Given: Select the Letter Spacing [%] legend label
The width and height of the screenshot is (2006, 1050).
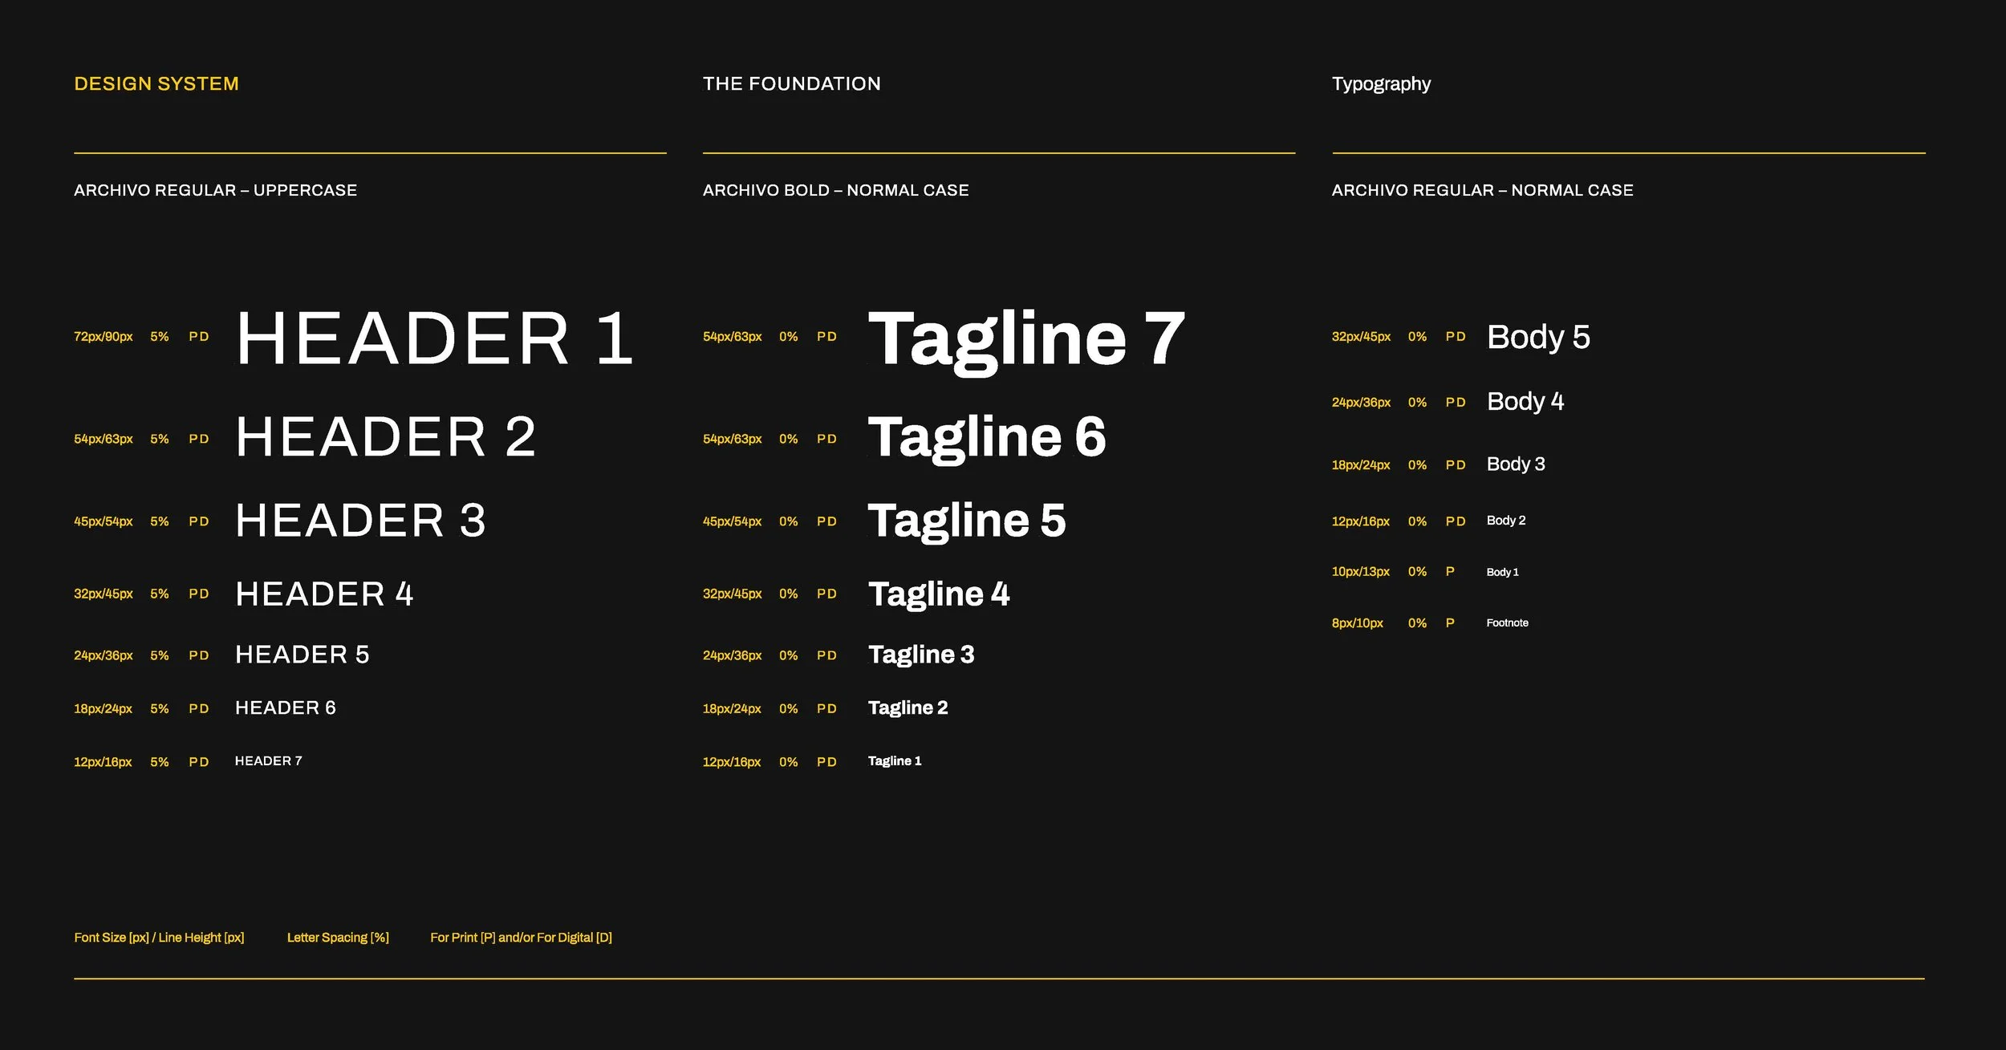Looking at the screenshot, I should [x=338, y=937].
